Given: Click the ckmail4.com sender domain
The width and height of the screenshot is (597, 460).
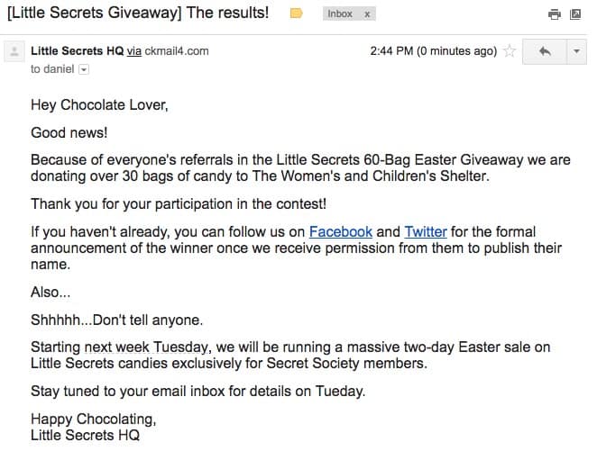Looking at the screenshot, I should coord(177,51).
